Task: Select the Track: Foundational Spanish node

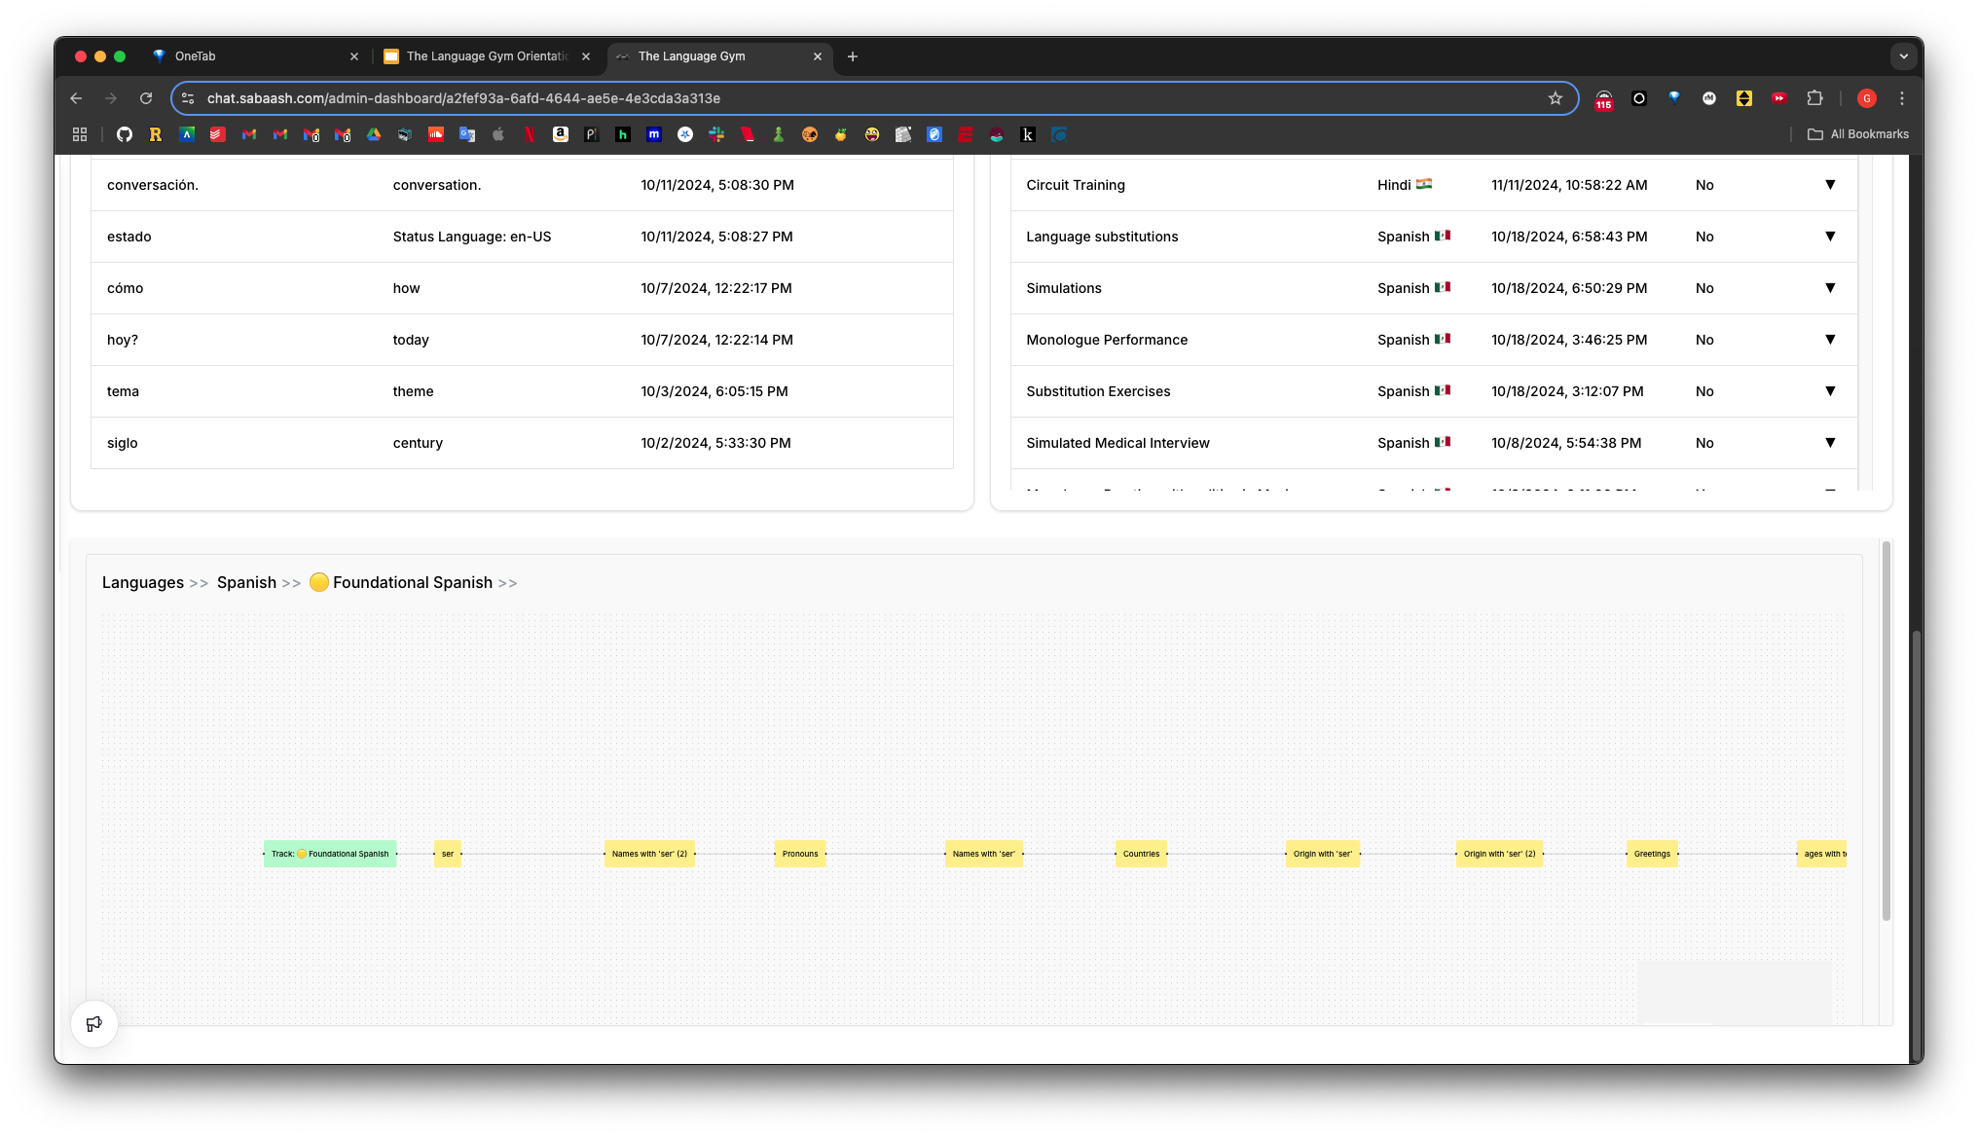Action: (330, 854)
